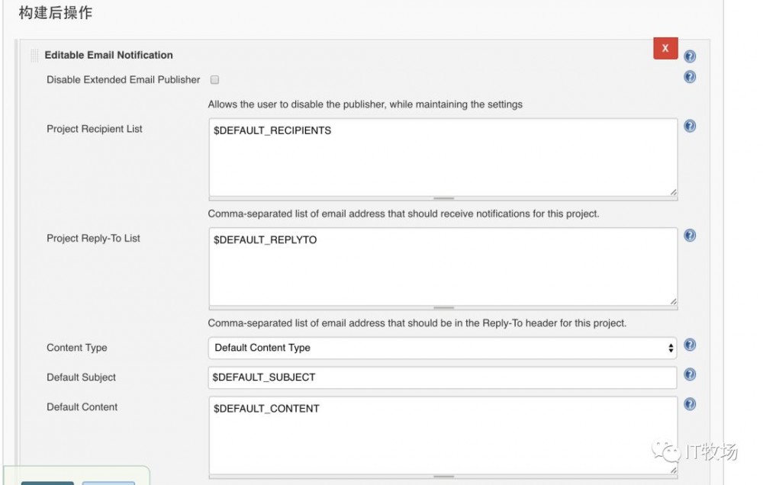This screenshot has width=763, height=485.
Task: Open help icon for Default Content
Action: [x=690, y=404]
